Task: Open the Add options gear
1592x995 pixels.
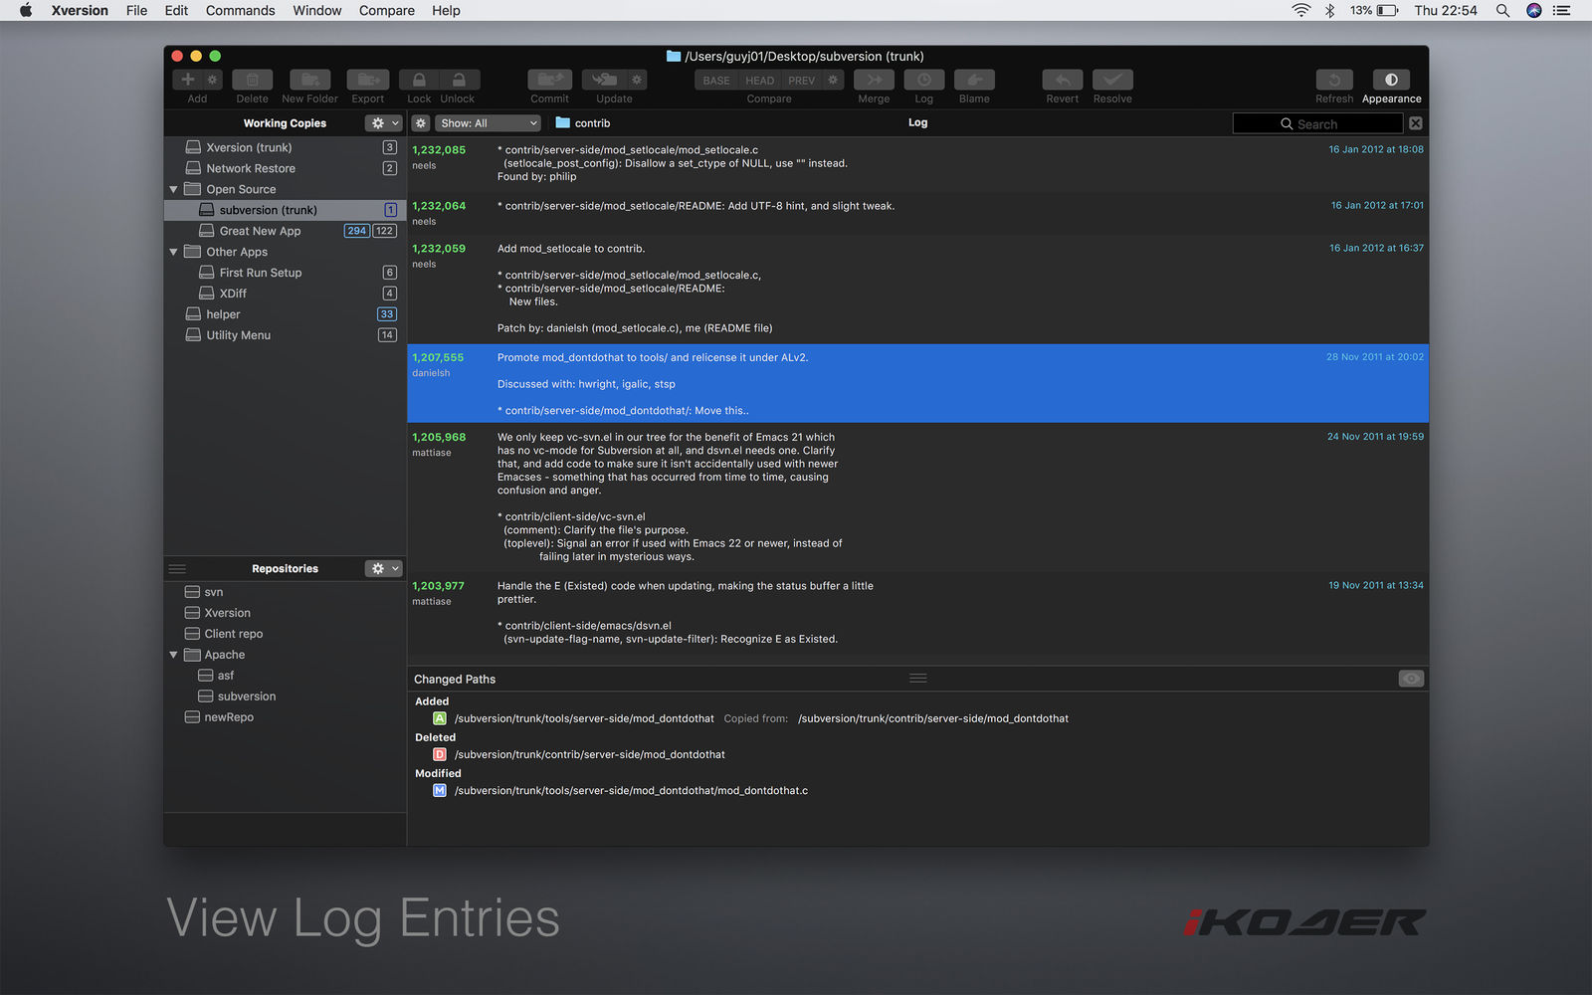Action: point(212,80)
